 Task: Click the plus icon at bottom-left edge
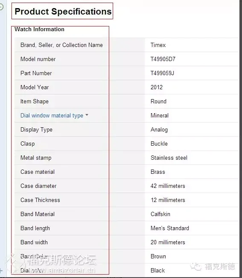(1, 271)
